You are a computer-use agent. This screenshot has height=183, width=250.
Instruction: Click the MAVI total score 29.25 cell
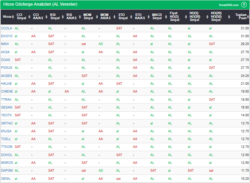pos(244,44)
